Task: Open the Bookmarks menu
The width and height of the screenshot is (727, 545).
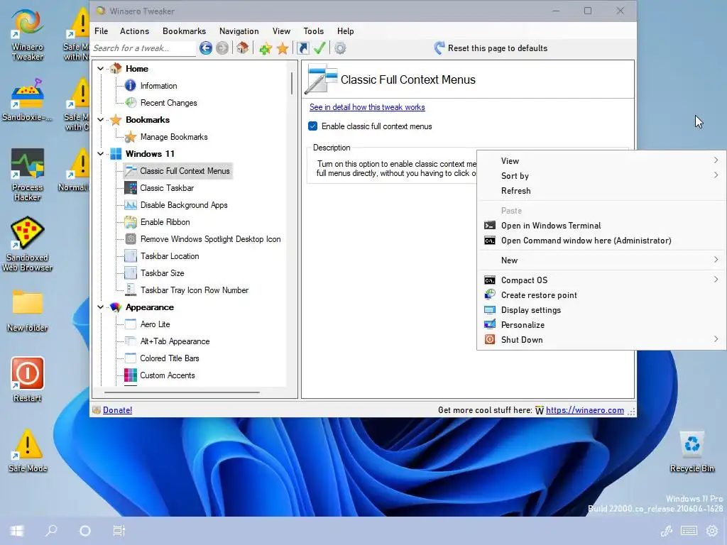Action: coord(184,31)
